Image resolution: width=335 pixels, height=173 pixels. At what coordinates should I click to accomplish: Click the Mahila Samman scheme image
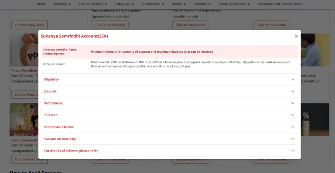click(x=24, y=120)
